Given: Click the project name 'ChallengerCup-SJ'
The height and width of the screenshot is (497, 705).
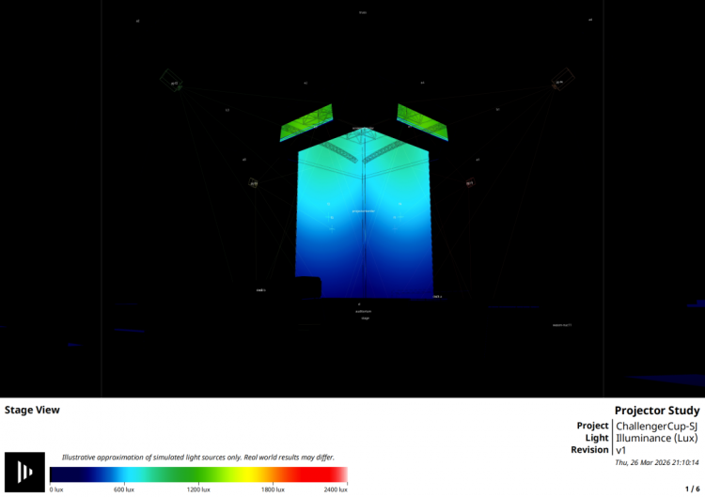Looking at the screenshot, I should (656, 426).
